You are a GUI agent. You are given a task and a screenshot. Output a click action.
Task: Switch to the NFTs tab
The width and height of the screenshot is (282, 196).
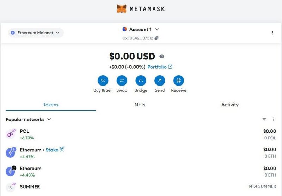[x=140, y=105]
